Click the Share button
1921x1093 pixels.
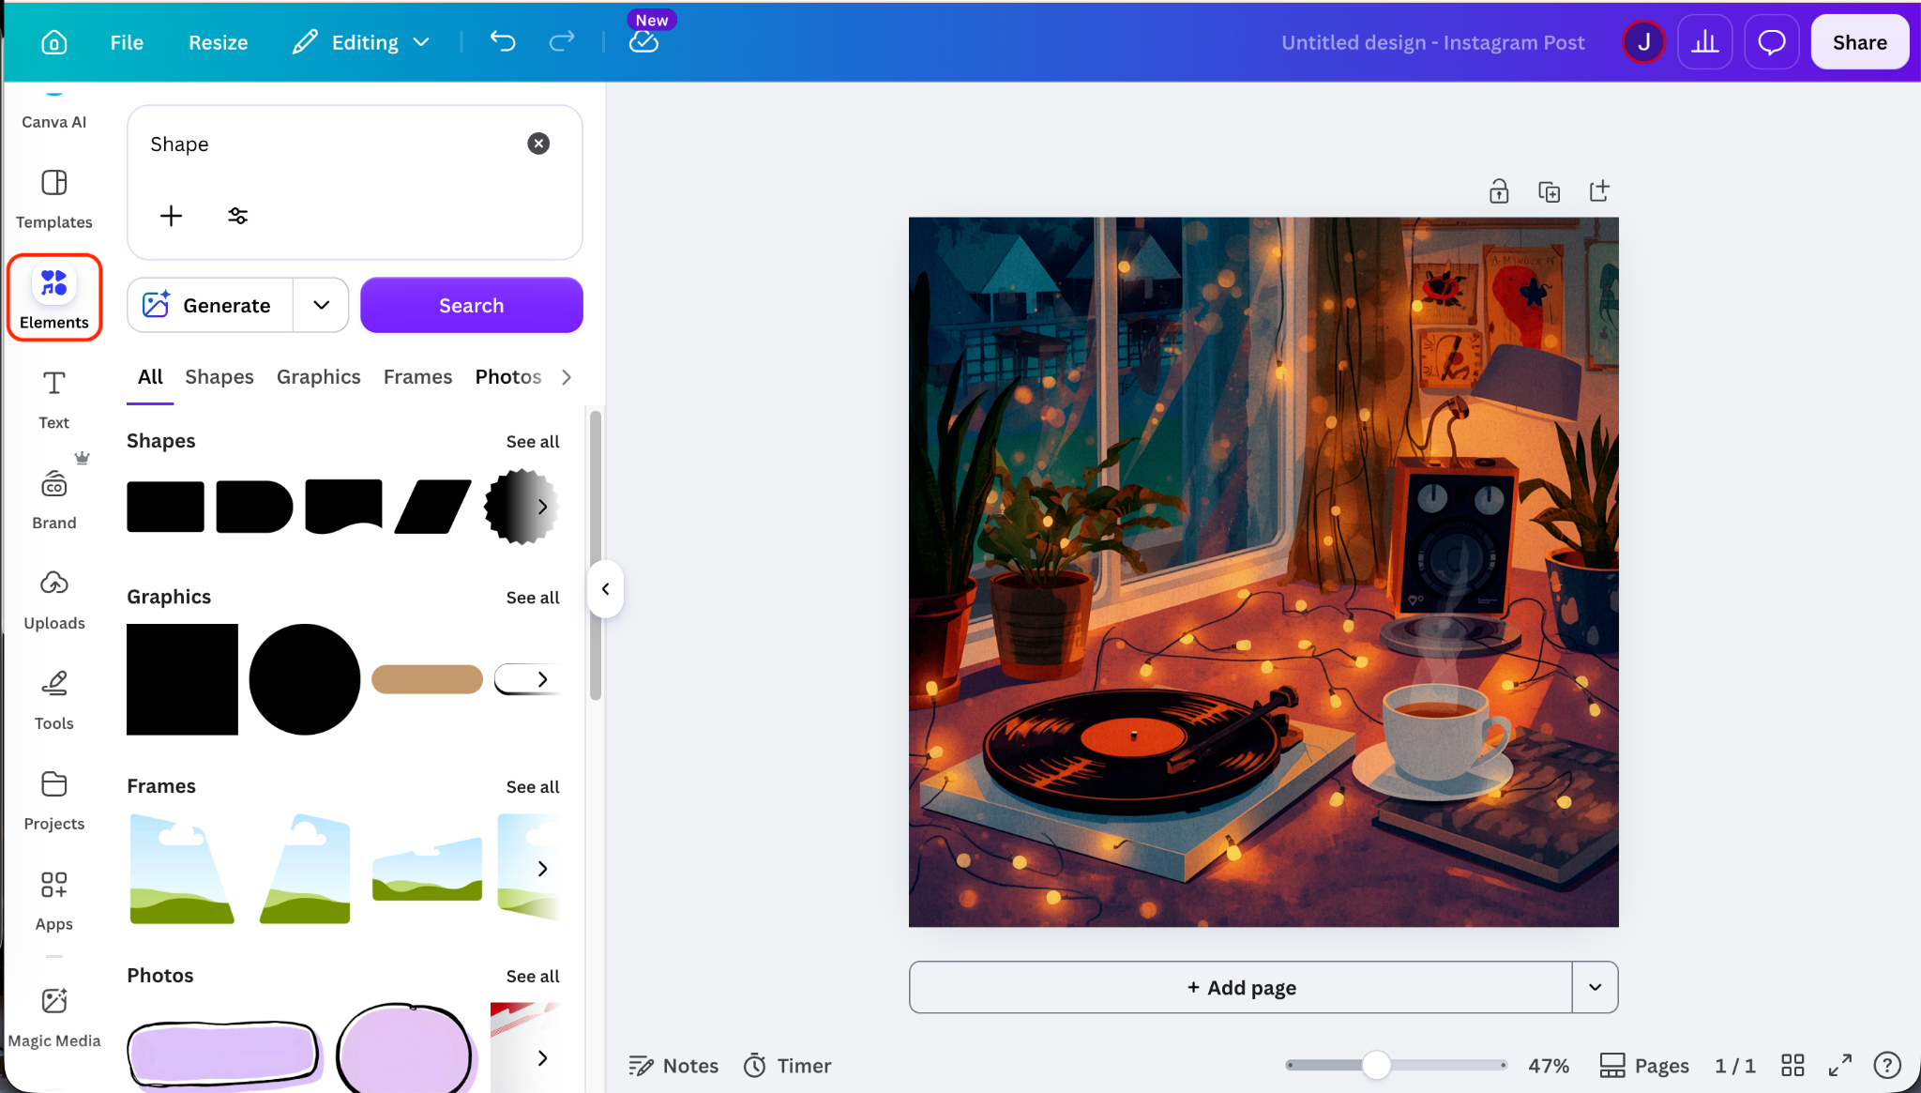point(1859,42)
